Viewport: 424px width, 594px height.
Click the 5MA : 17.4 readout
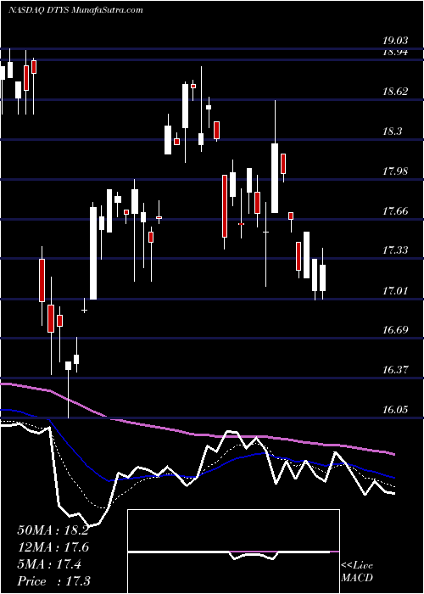(49, 563)
